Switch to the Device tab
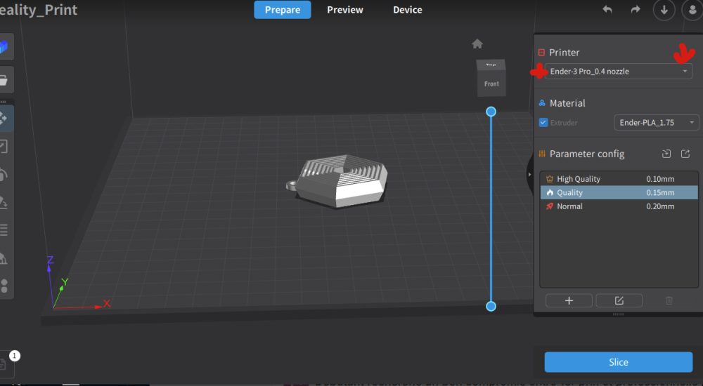This screenshot has width=703, height=386. point(408,10)
